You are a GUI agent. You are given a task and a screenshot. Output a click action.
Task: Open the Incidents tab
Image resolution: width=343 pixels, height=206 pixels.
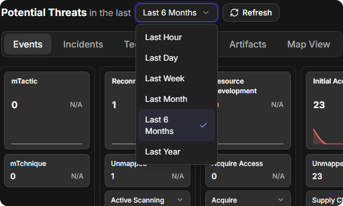point(83,44)
